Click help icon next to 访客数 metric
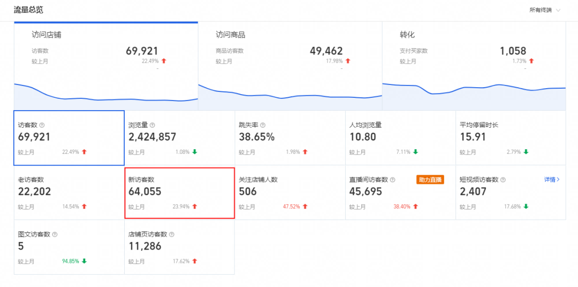578x287 pixels. click(42, 125)
